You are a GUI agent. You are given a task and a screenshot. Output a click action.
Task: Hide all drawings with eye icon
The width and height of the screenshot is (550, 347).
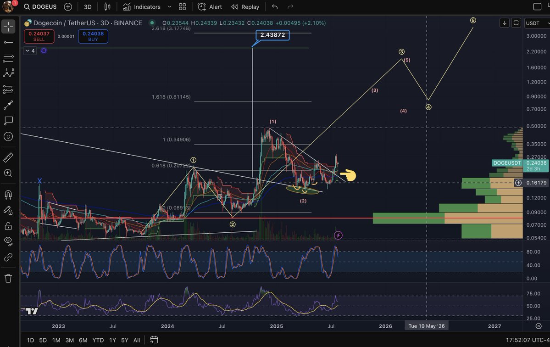(x=8, y=241)
